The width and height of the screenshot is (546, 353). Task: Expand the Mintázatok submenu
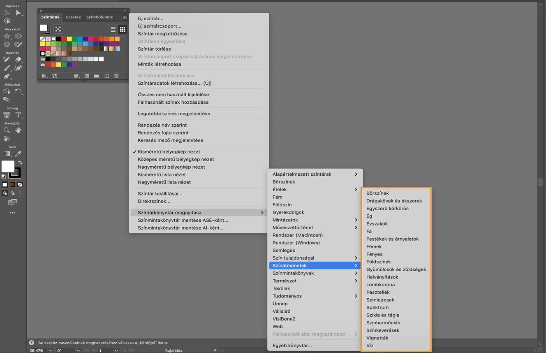pos(315,220)
